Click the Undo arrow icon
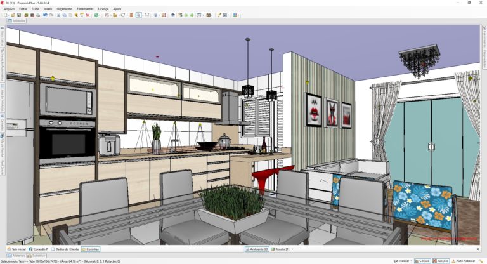 coord(45,15)
